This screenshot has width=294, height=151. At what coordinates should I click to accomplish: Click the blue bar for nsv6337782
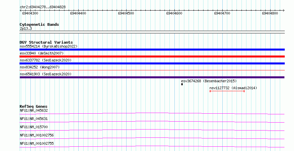click(x=152, y=63)
